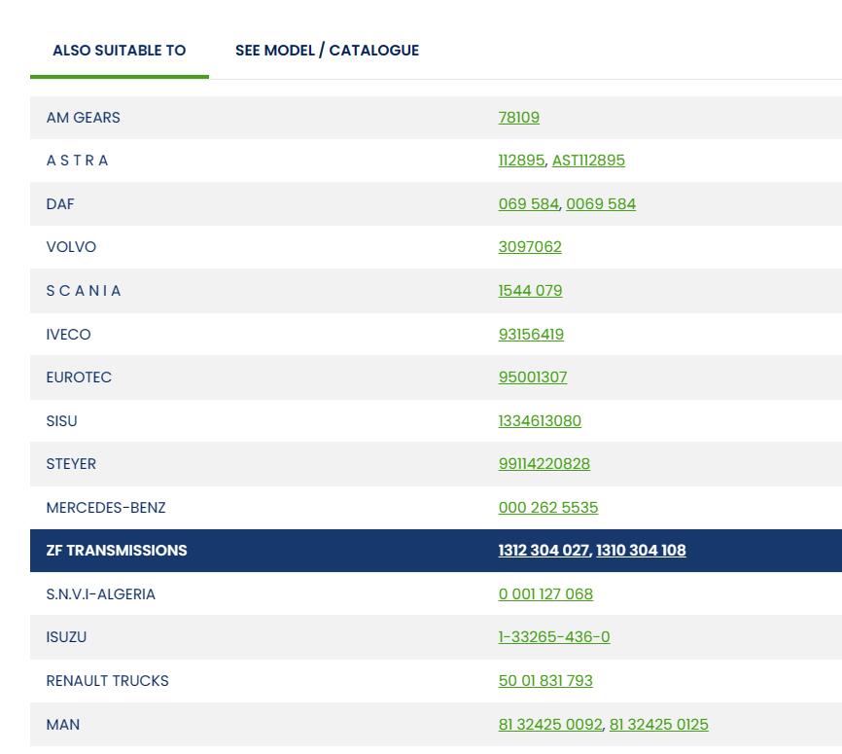Open DAF reference 0069 584
The width and height of the screenshot is (842, 754).
click(x=601, y=204)
